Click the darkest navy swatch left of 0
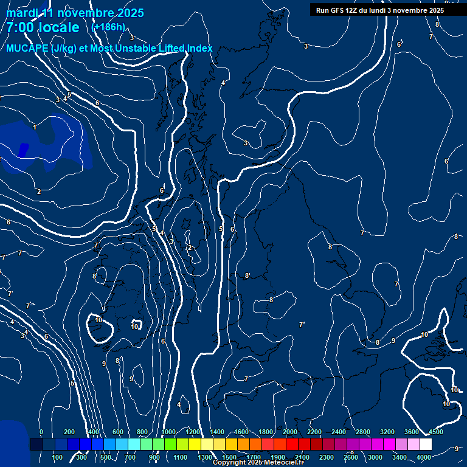The image size is (467, 467). pos(36,444)
